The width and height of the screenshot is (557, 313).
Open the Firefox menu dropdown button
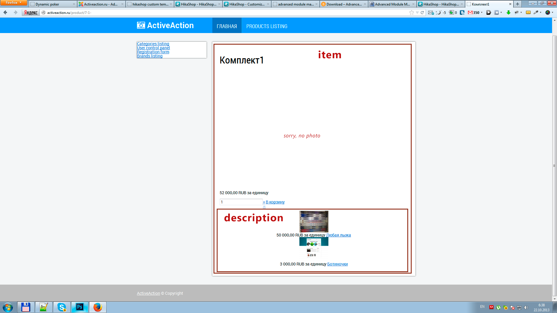click(14, 3)
